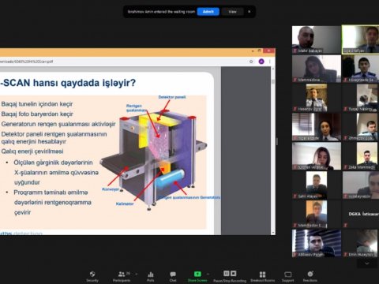Viewport: 379px width, 284px height.
Task: Show more participants with the down chevron
Action: click(x=367, y=263)
